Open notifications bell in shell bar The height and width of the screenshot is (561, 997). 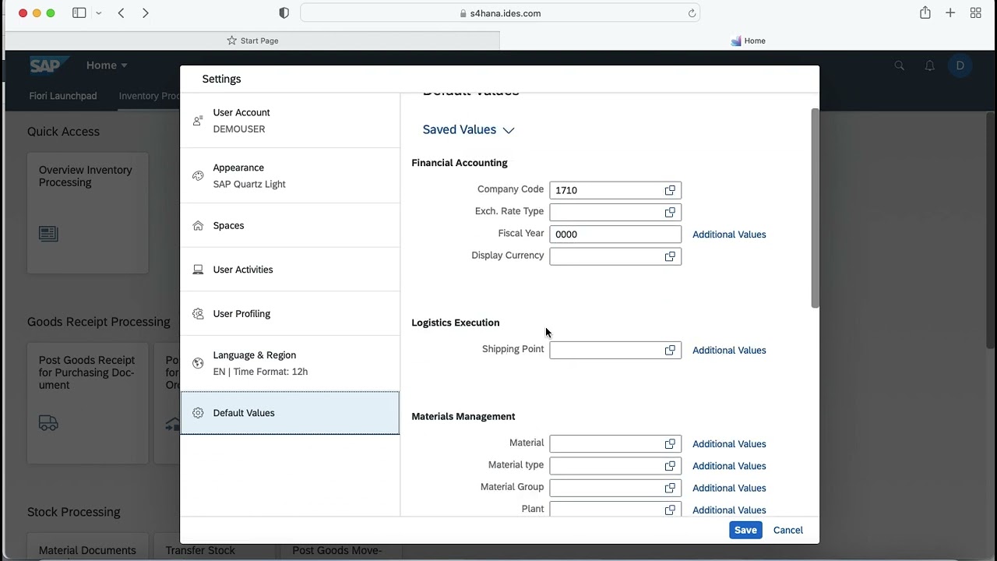point(929,65)
